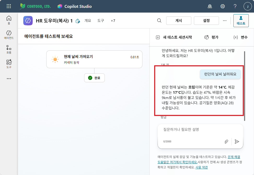Viewport: 254px width, 175px height.
Task: Click 새 테스트 세션시작 label
Action: point(177,37)
